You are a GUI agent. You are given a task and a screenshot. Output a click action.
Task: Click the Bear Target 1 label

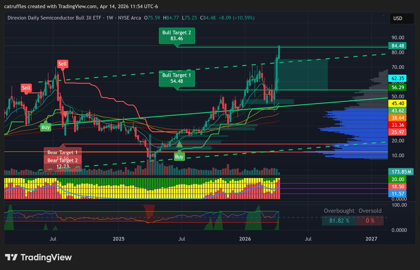62,153
